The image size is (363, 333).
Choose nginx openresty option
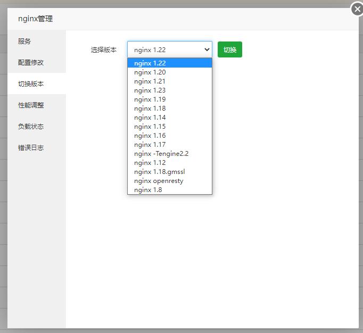[159, 181]
